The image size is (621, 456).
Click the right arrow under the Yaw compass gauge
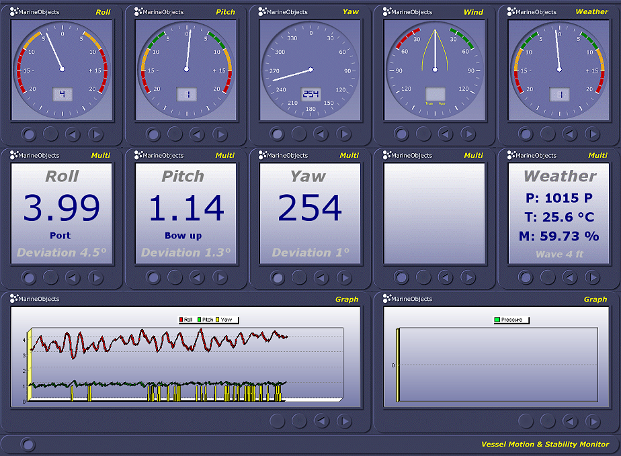coord(344,134)
